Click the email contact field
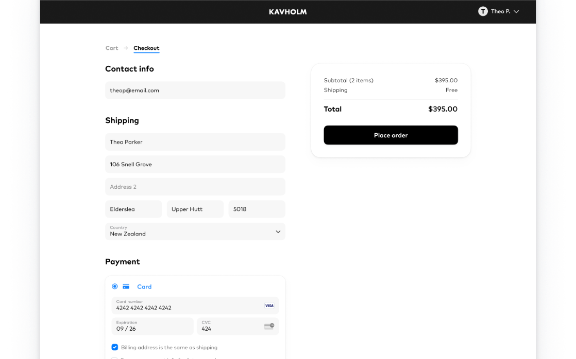 [195, 91]
